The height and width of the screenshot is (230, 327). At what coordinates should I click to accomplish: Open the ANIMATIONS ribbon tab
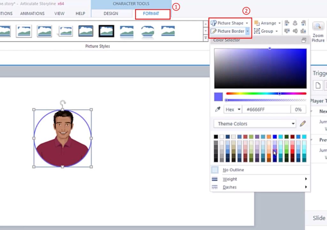click(x=32, y=13)
